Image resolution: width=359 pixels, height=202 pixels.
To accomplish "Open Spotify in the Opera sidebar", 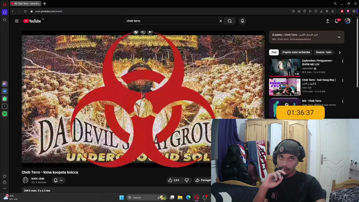I will click(x=4, y=114).
